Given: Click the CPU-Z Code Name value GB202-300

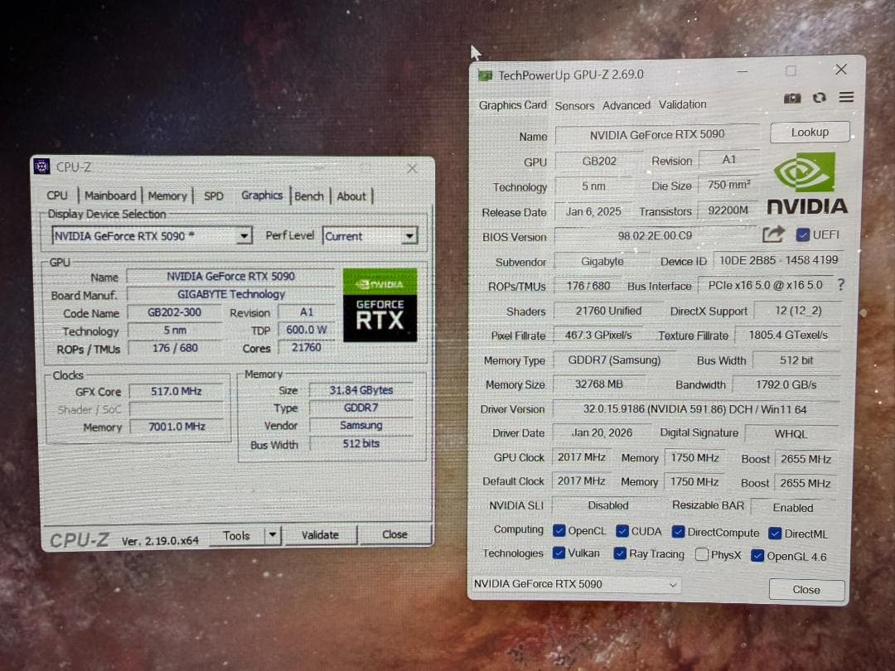Looking at the screenshot, I should tap(174, 312).
